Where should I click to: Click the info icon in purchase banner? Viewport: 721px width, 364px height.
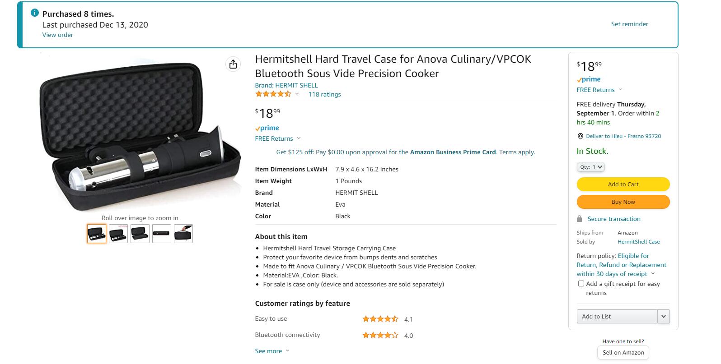tap(34, 13)
